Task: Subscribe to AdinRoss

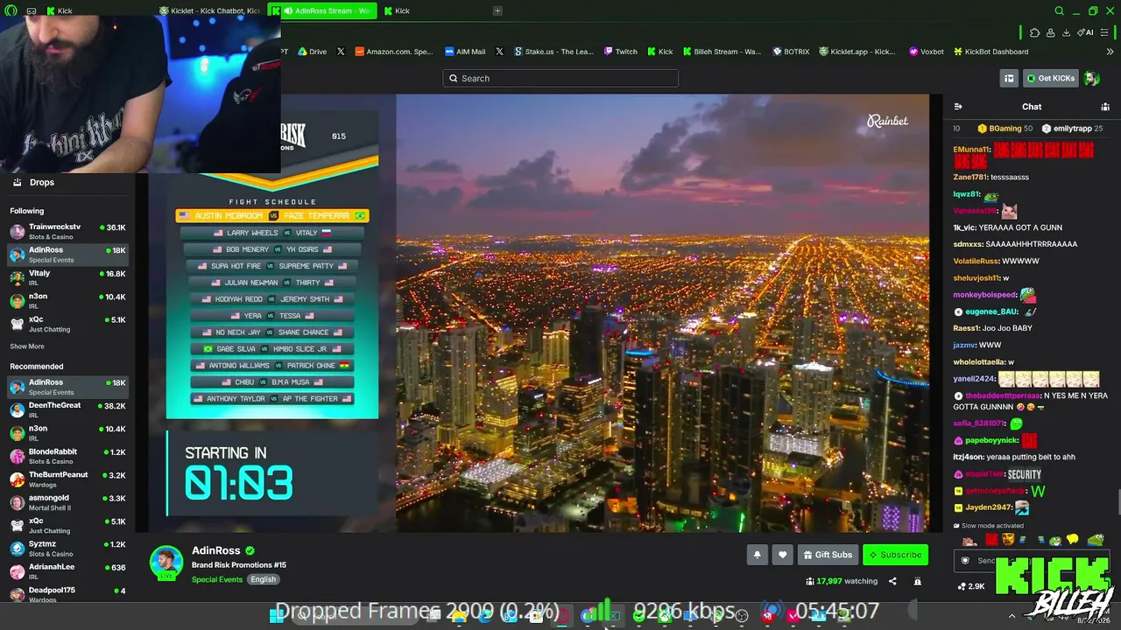Action: pyautogui.click(x=895, y=555)
